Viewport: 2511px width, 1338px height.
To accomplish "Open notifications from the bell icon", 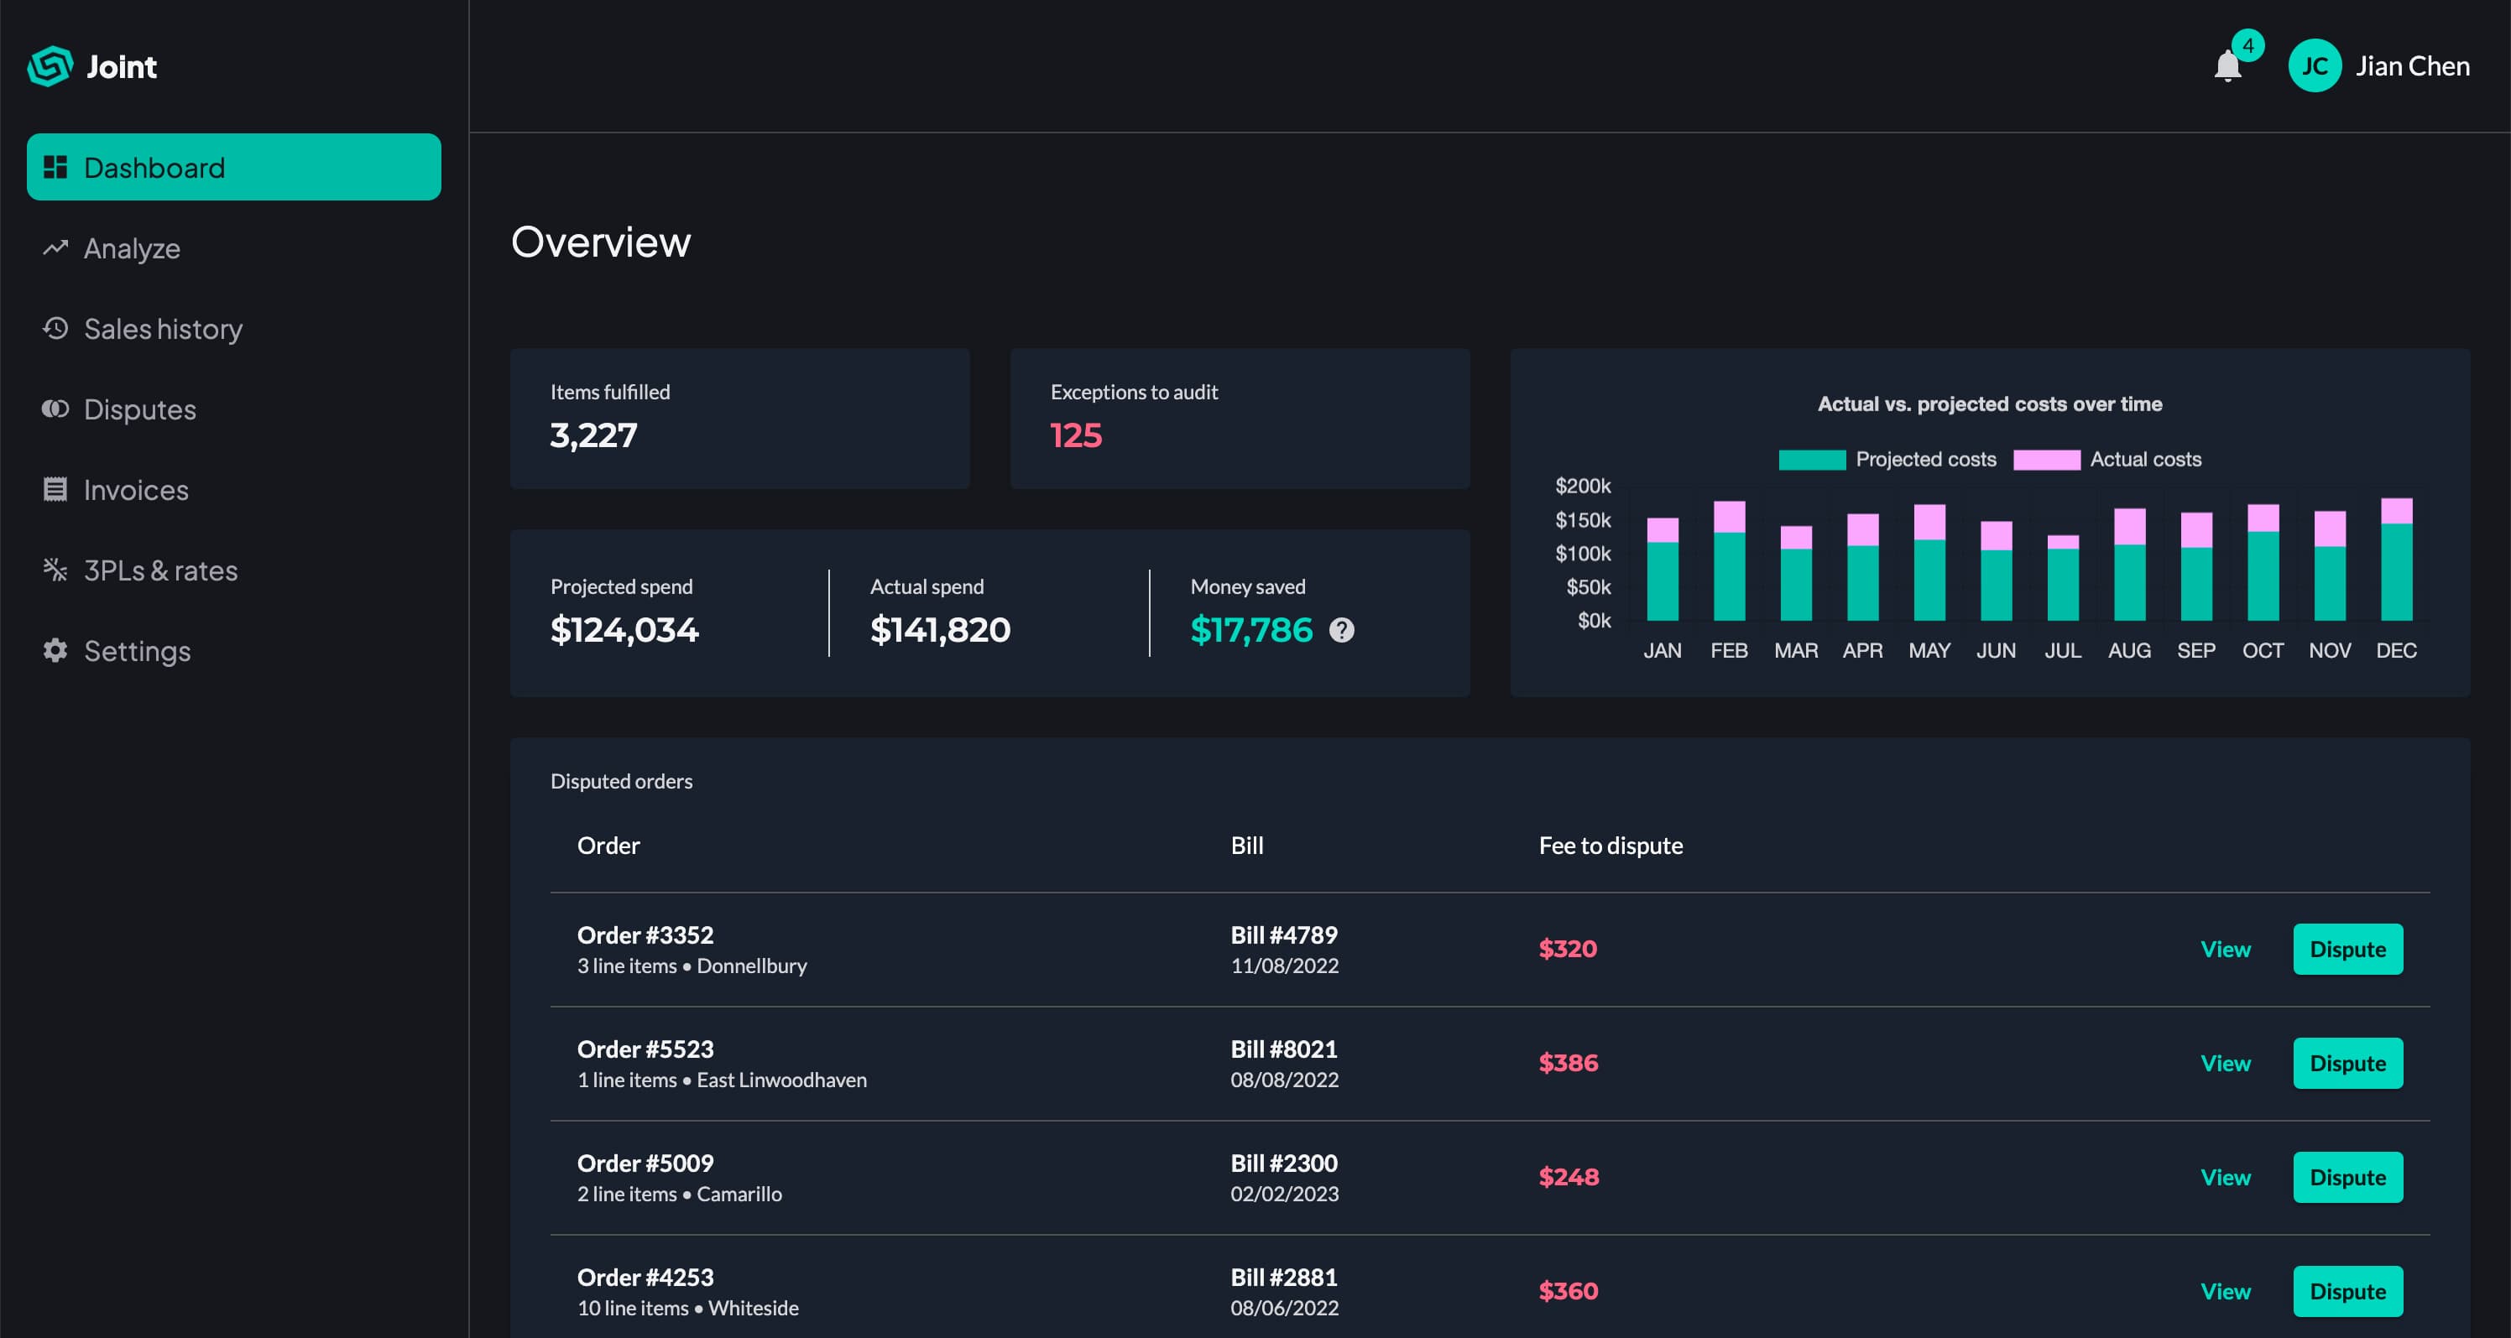I will (2226, 68).
